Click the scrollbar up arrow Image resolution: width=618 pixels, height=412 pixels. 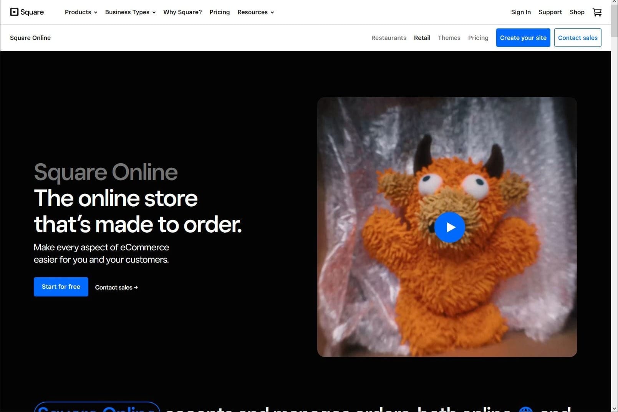tap(615, 3)
